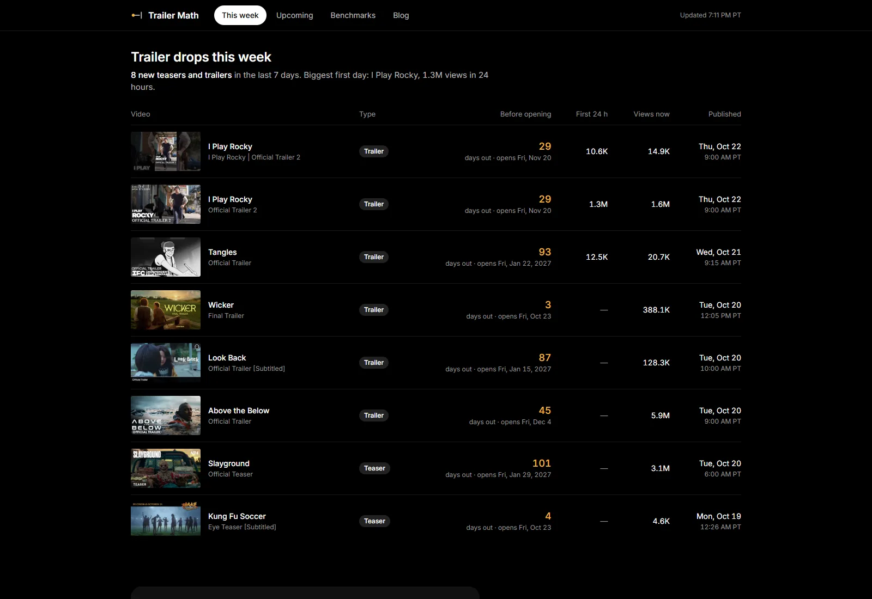Open the Above the Below thumbnail
Image resolution: width=872 pixels, height=599 pixels.
pyautogui.click(x=166, y=415)
